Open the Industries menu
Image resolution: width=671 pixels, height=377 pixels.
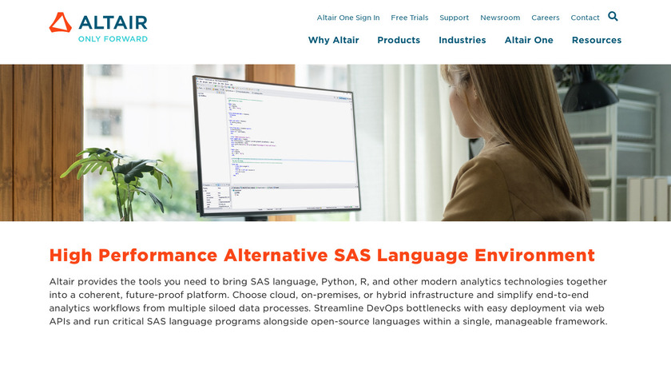pos(463,40)
